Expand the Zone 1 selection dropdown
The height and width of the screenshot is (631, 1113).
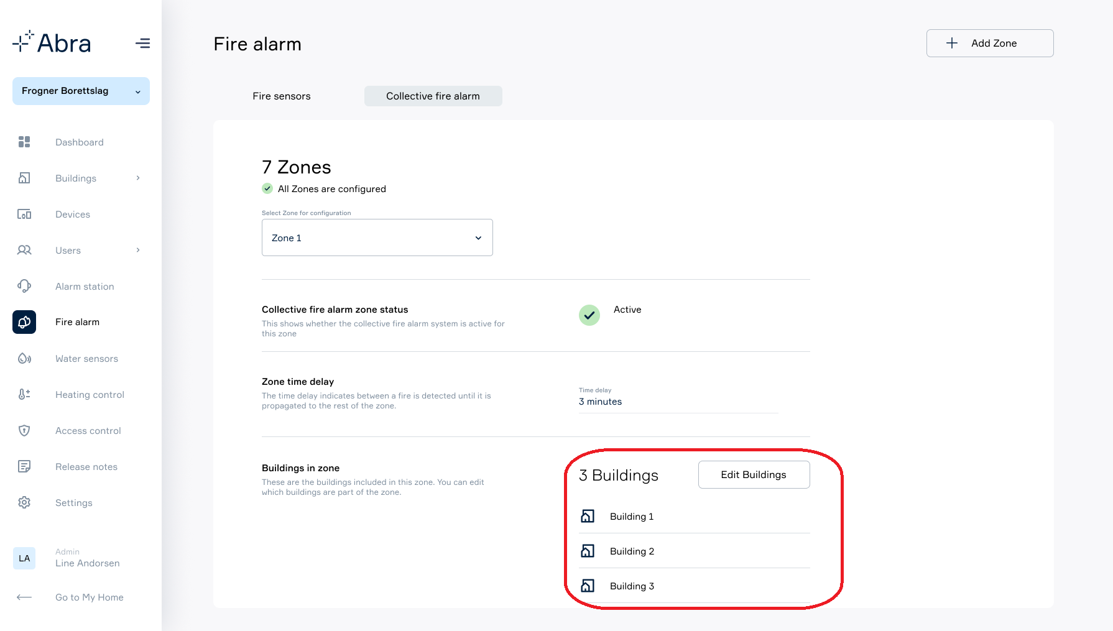[377, 237]
